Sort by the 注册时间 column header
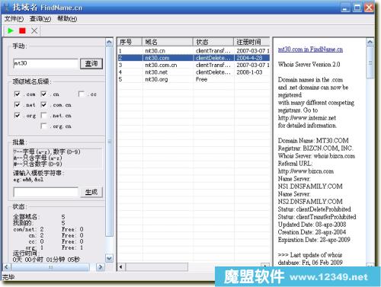Viewport: 381px width, 287px height. pos(251,42)
